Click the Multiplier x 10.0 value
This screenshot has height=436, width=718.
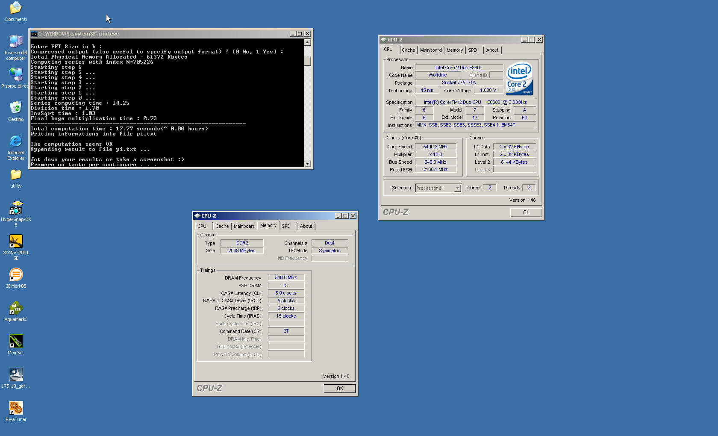pyautogui.click(x=436, y=154)
